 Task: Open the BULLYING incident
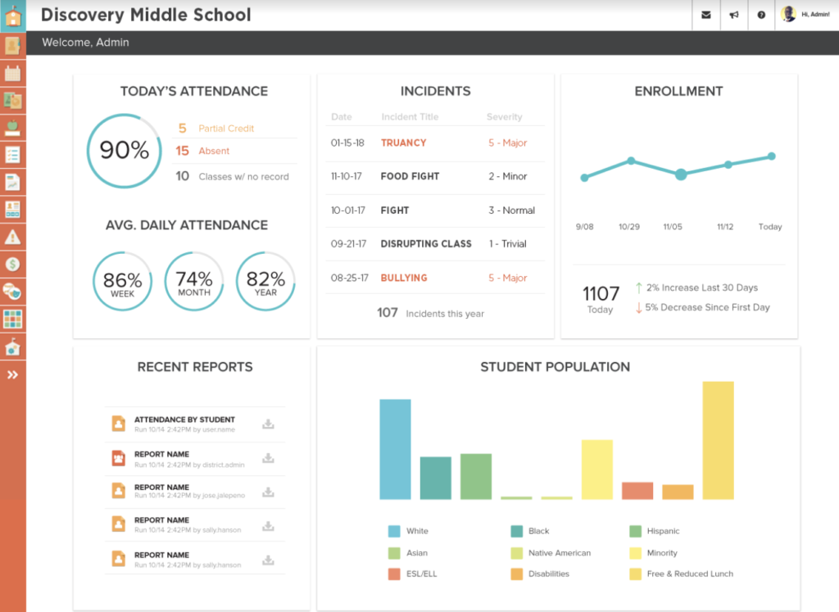coord(404,278)
